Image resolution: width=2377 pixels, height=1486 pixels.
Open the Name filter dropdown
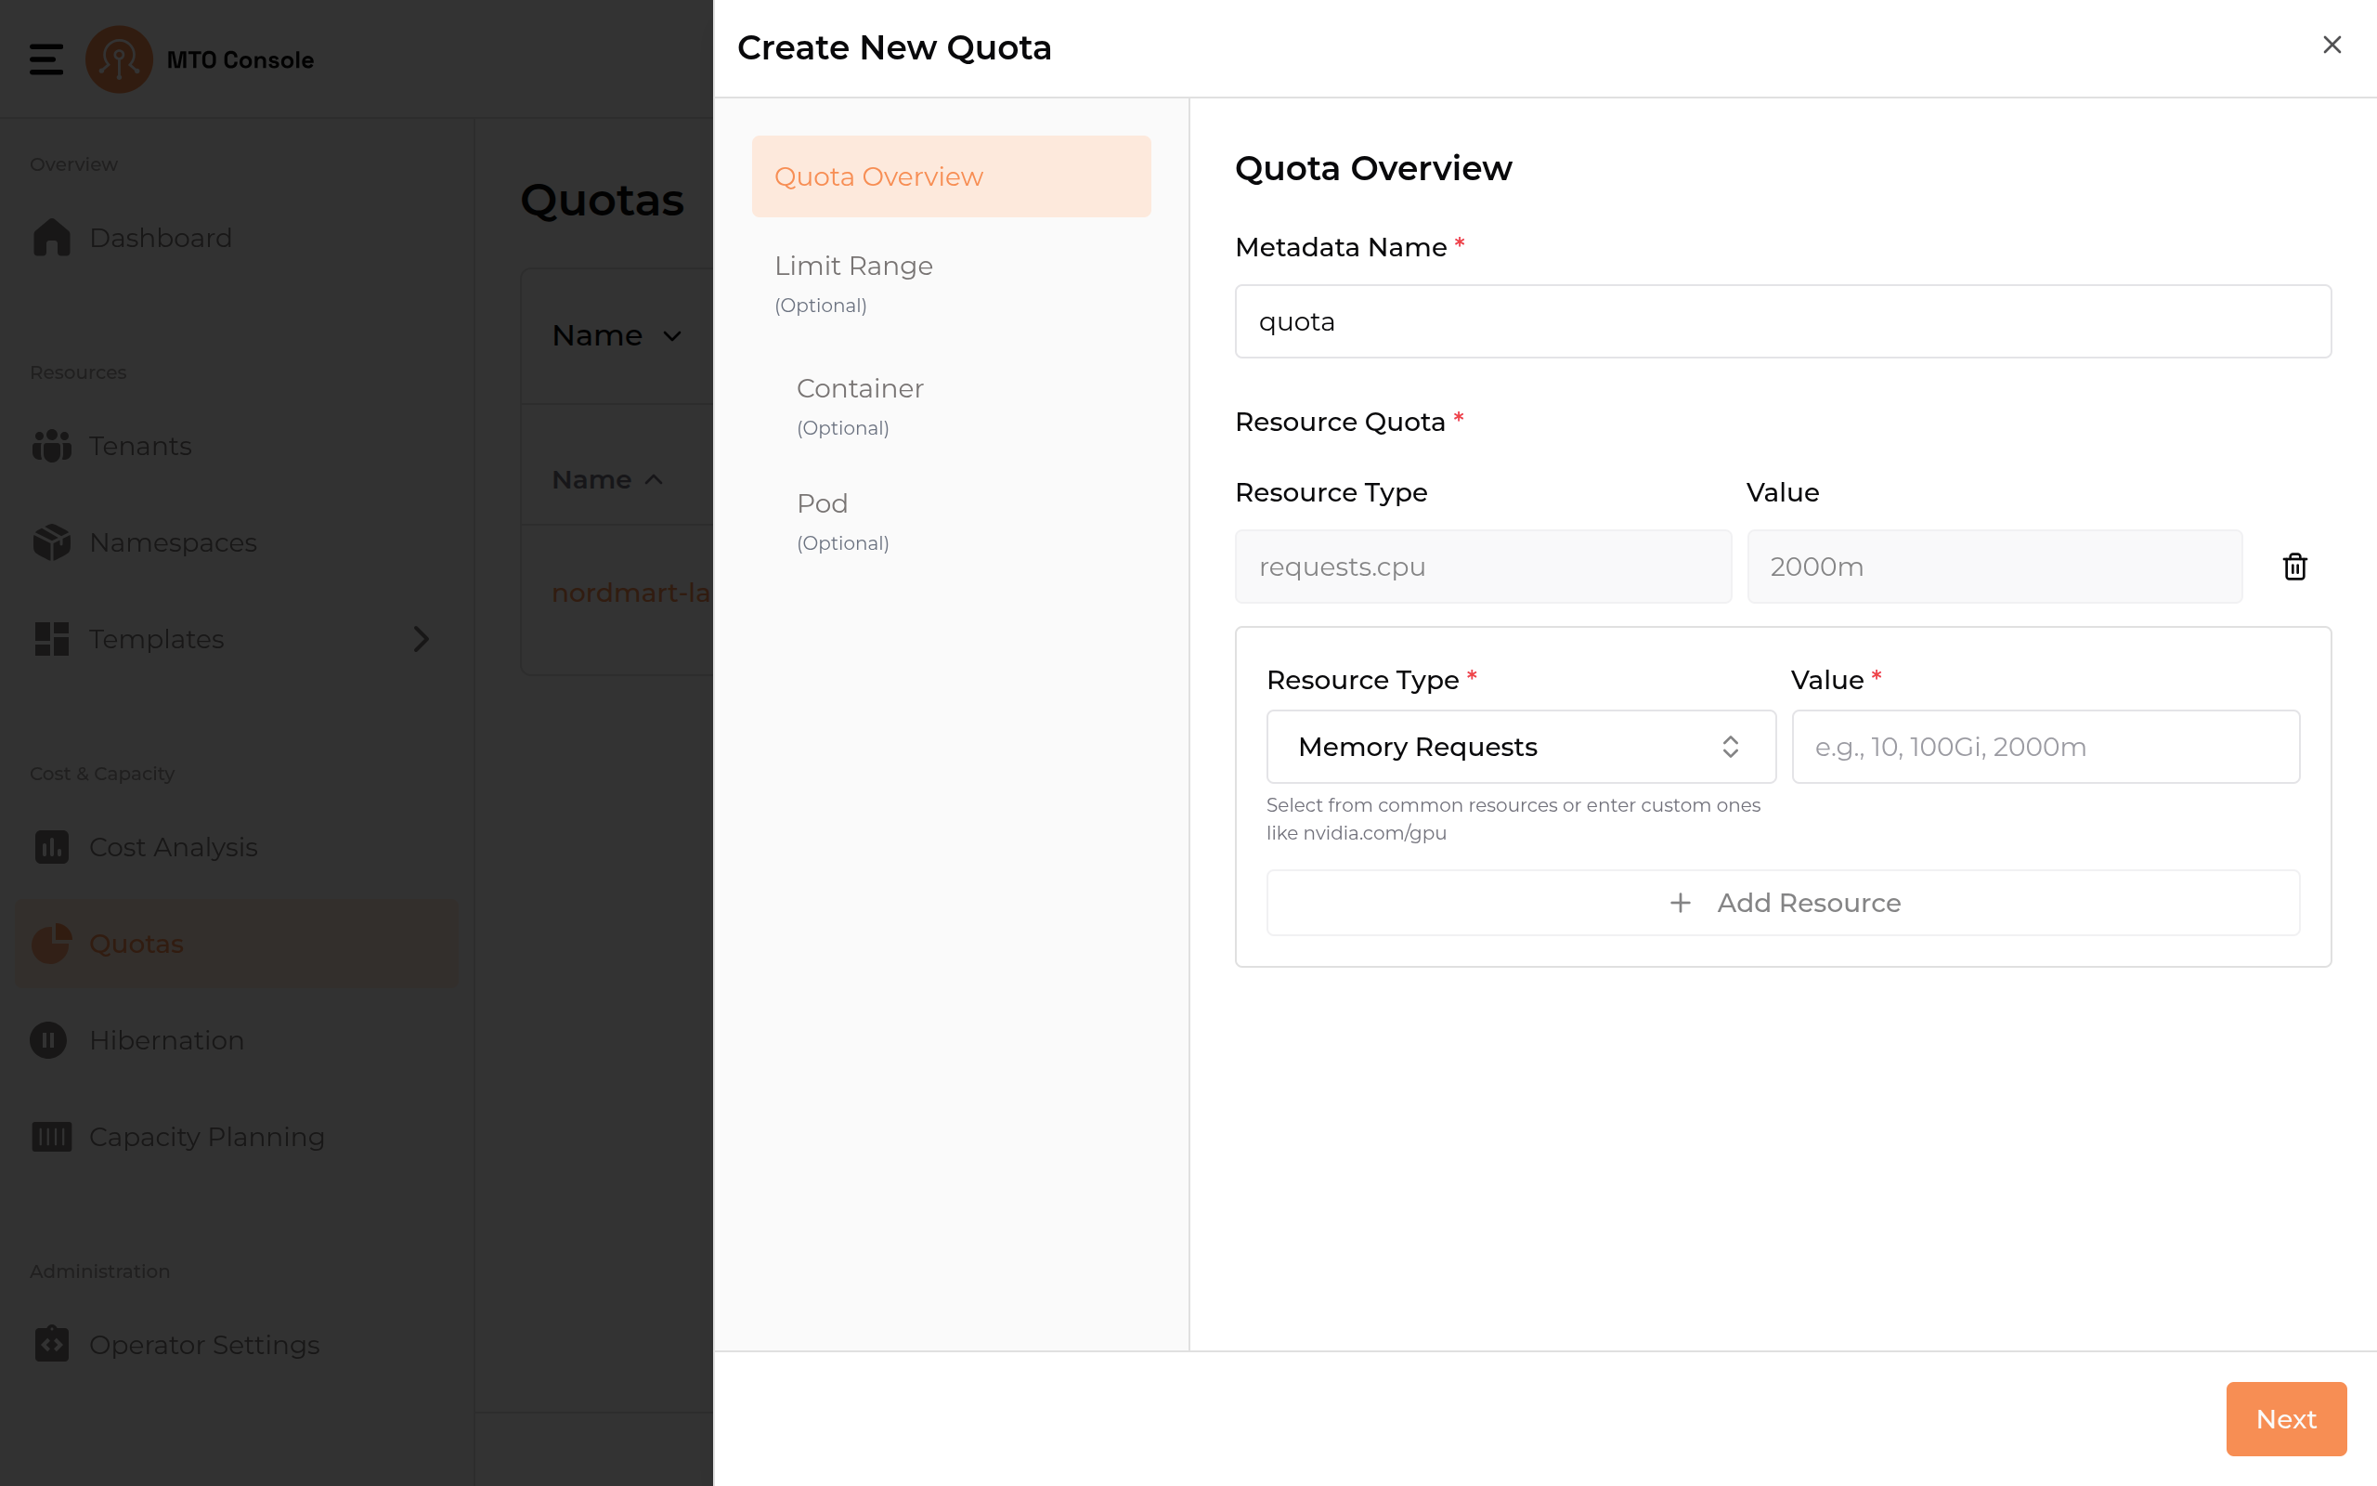point(617,335)
